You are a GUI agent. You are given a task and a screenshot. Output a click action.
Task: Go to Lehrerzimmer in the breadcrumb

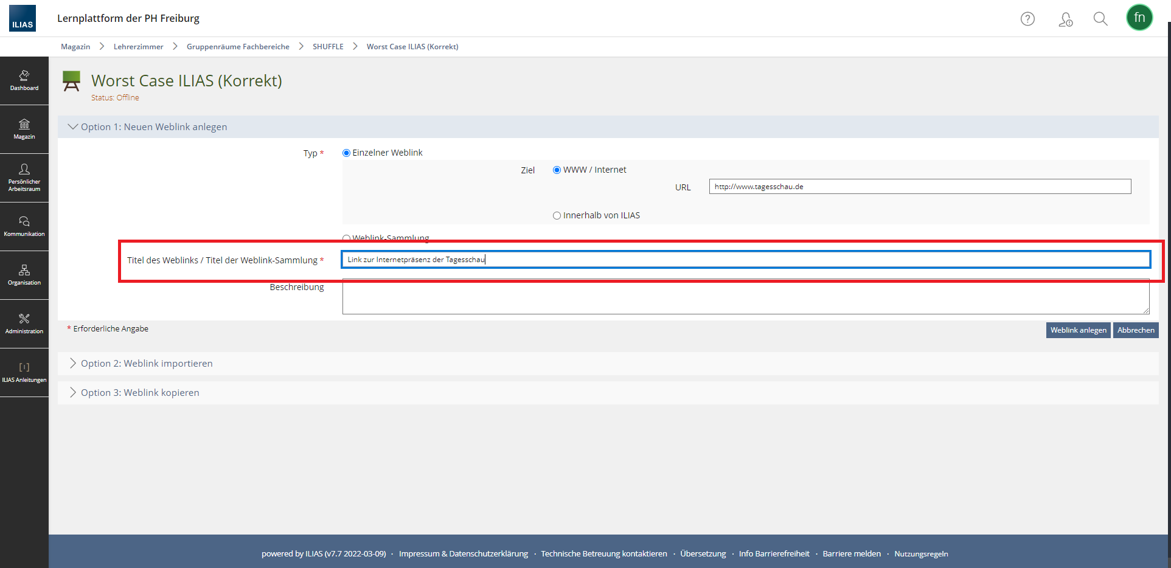138,47
